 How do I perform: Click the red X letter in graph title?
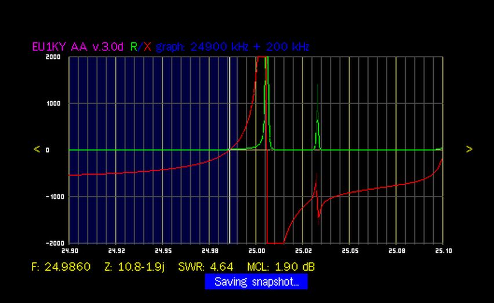tap(147, 47)
